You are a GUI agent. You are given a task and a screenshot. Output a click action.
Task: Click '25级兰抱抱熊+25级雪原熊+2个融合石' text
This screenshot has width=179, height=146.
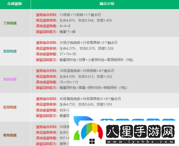coord(89,43)
